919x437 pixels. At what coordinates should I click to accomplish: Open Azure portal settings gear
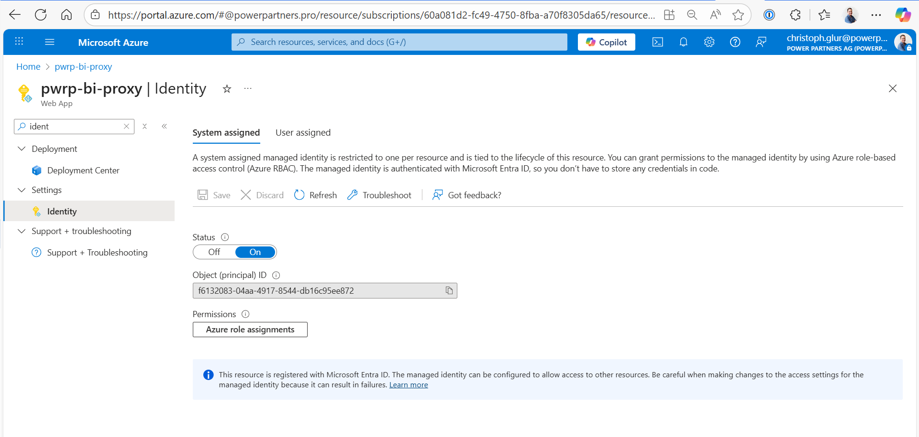[x=709, y=42]
